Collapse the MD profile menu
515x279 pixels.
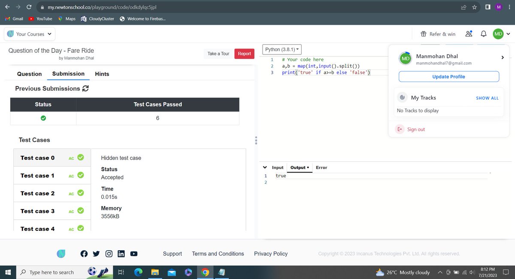[x=501, y=34]
